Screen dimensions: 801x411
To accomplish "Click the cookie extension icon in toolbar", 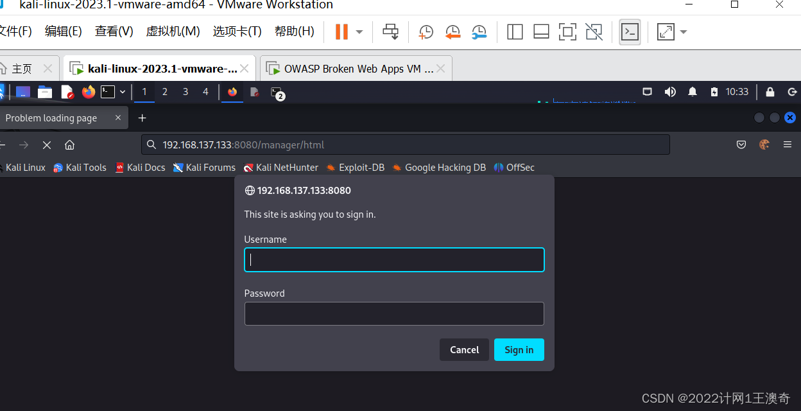I will click(764, 144).
